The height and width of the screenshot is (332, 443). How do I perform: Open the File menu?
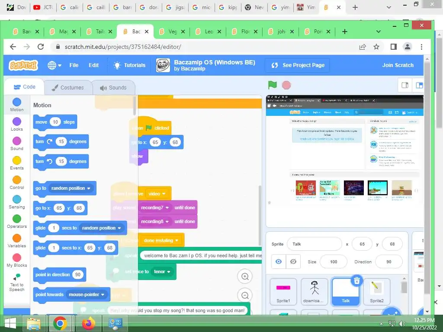(74, 65)
